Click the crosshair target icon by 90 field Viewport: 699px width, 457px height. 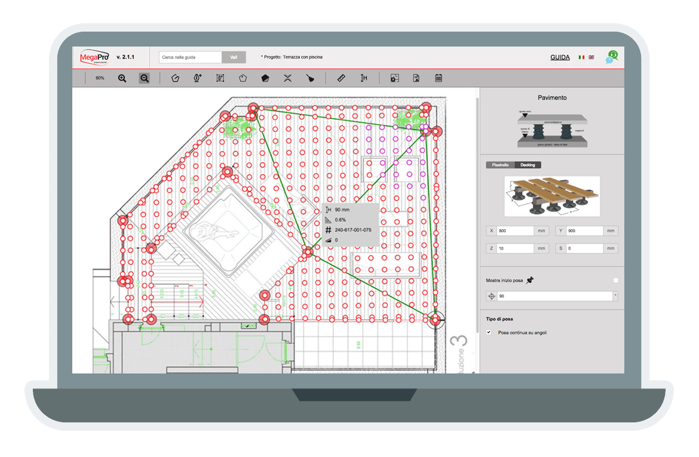pos(492,297)
